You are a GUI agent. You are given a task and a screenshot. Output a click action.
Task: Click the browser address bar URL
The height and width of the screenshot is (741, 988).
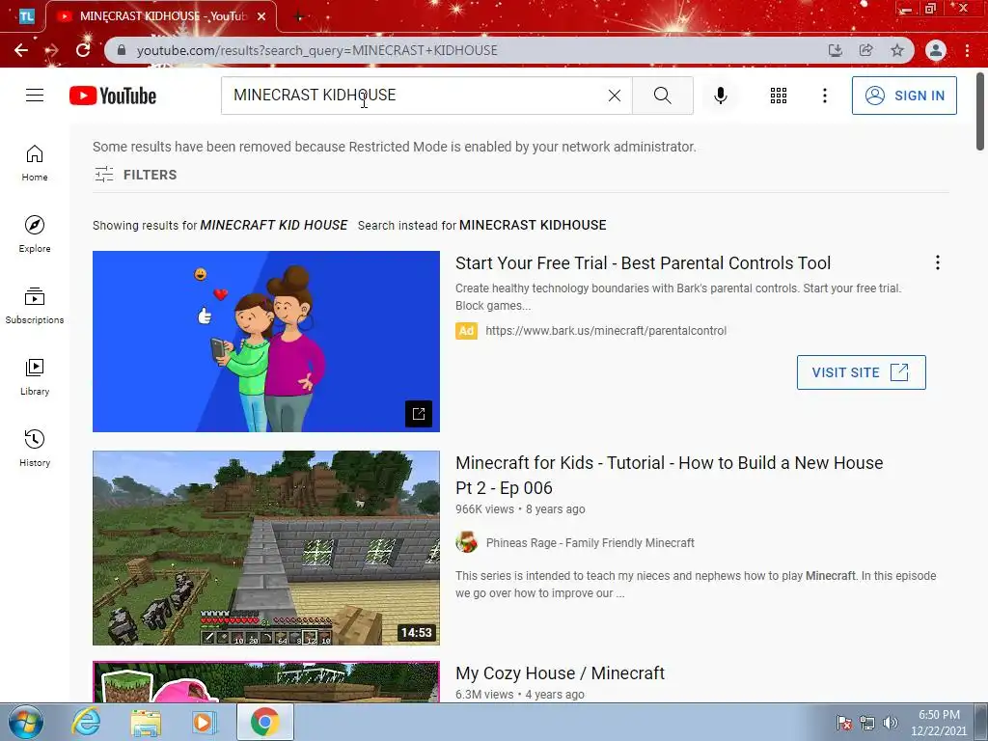coord(316,50)
